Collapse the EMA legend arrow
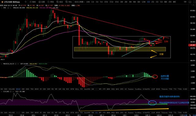This screenshot has width=196, height=116. 2,8
